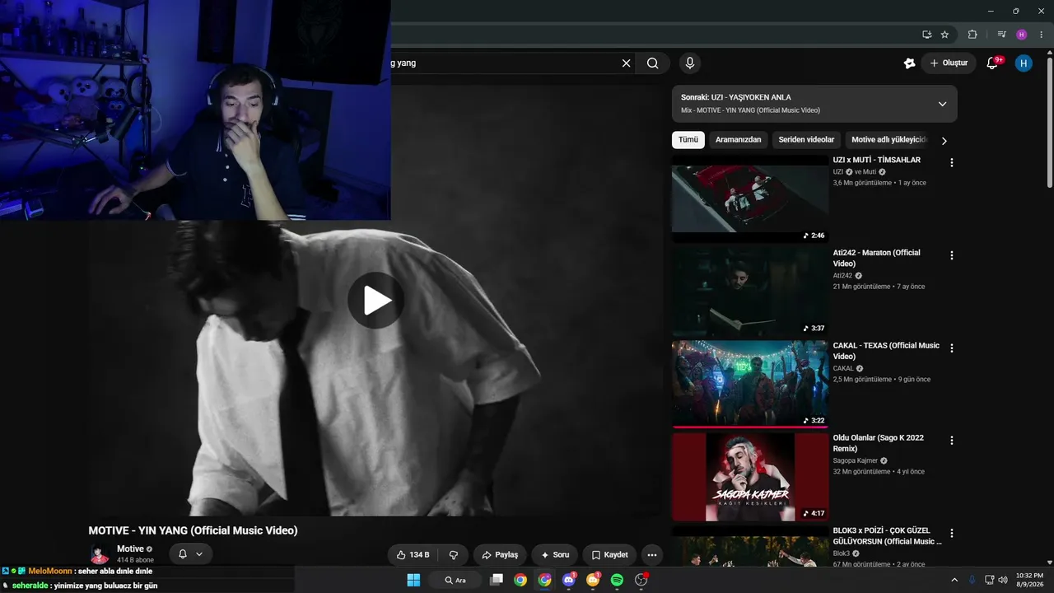This screenshot has width=1054, height=593.
Task: Open the Oldu Olanlar video title
Action: [x=879, y=443]
